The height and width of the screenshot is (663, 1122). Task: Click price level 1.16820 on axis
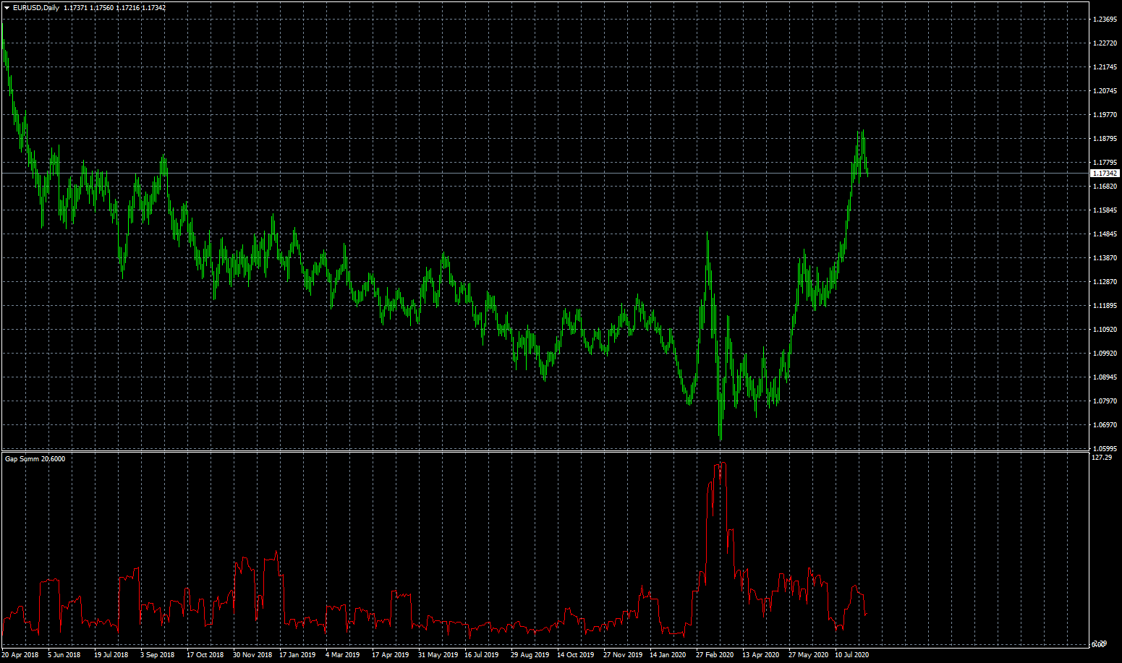click(1105, 187)
